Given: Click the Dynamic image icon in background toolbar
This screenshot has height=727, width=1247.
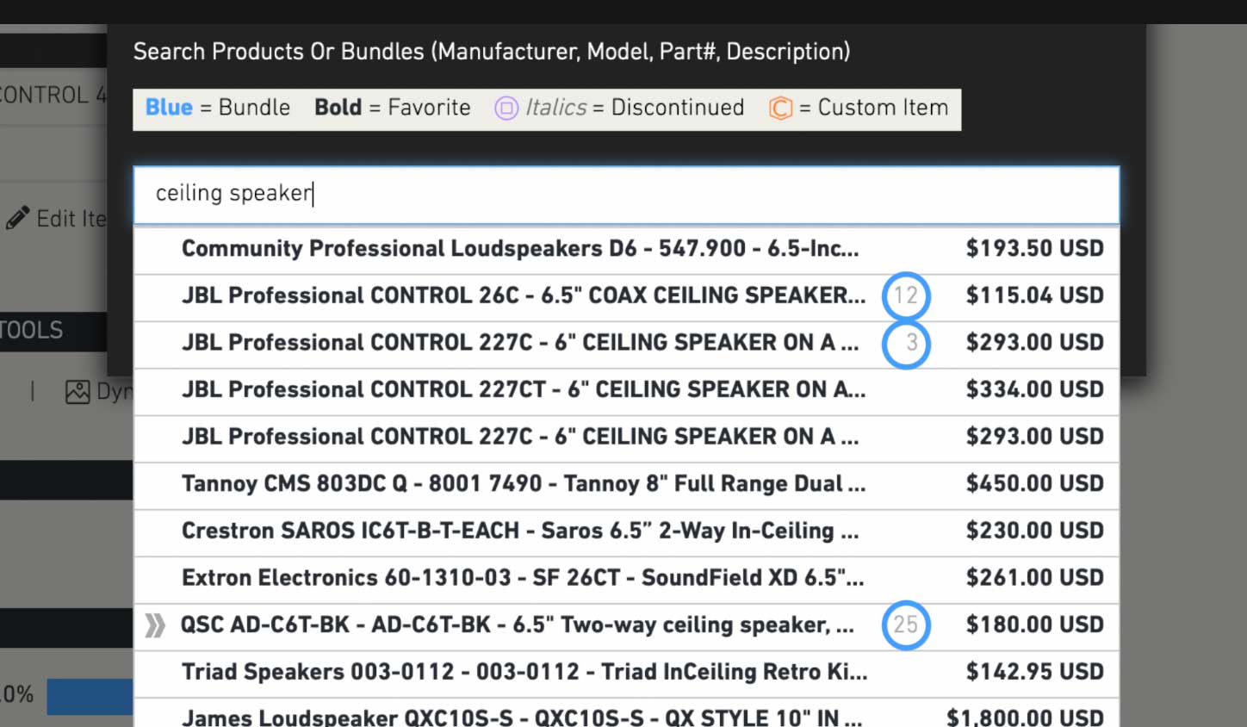Looking at the screenshot, I should pyautogui.click(x=78, y=392).
